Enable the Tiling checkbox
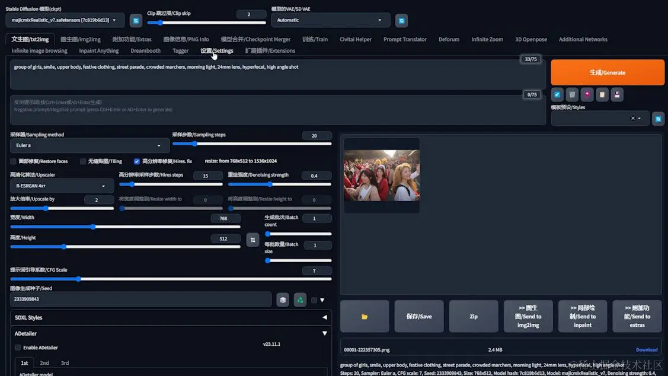 coord(82,161)
